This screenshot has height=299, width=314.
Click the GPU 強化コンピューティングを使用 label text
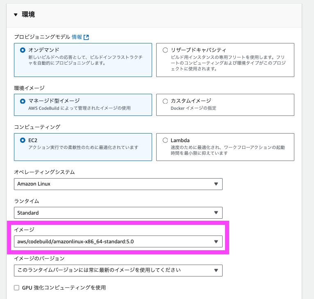[64, 288]
